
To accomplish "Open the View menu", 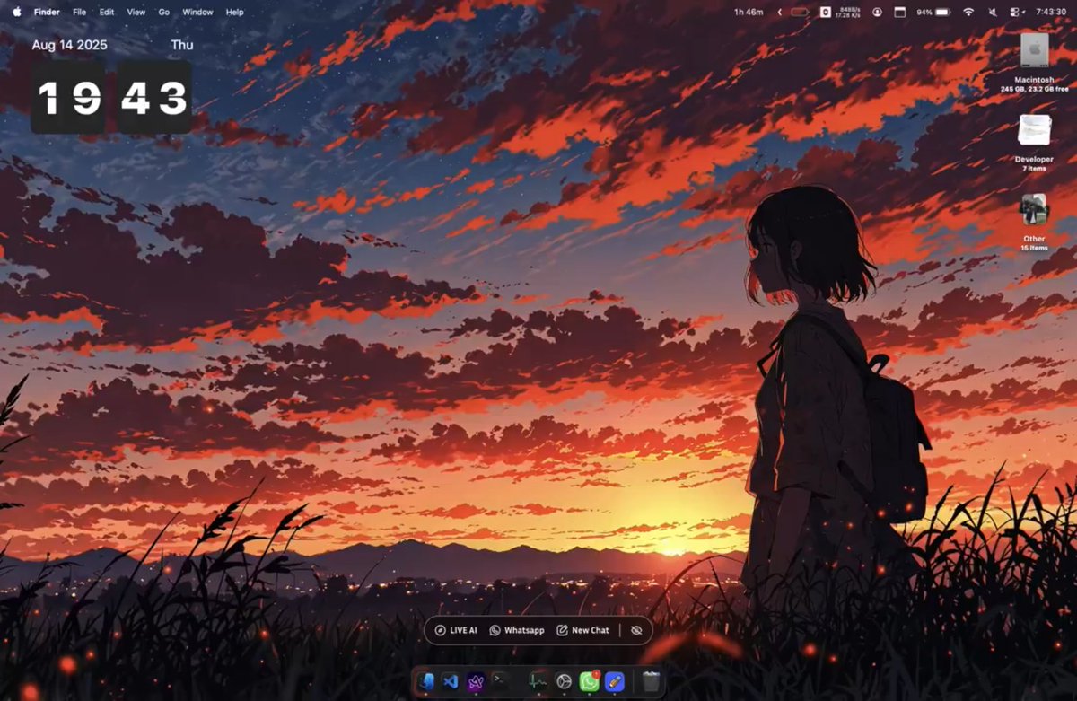I will point(136,13).
